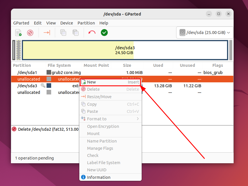Click the 11.22 GiB unused value
Image resolution: width=248 pixels, height=186 pixels.
(192, 86)
